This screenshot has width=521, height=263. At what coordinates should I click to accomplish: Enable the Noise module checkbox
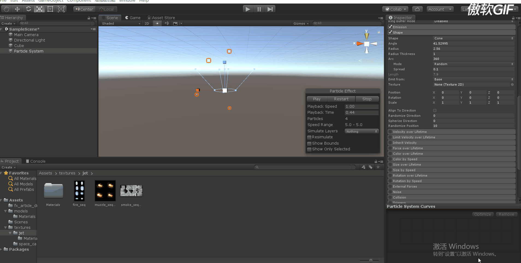point(390,192)
